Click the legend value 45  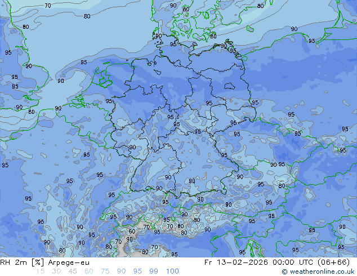click(x=73, y=271)
